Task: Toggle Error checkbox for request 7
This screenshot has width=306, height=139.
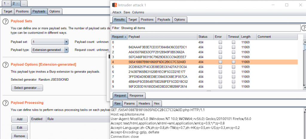Action: [x=220, y=77]
